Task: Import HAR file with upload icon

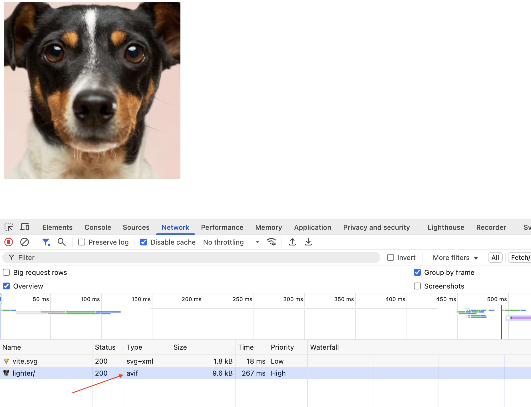Action: click(292, 242)
